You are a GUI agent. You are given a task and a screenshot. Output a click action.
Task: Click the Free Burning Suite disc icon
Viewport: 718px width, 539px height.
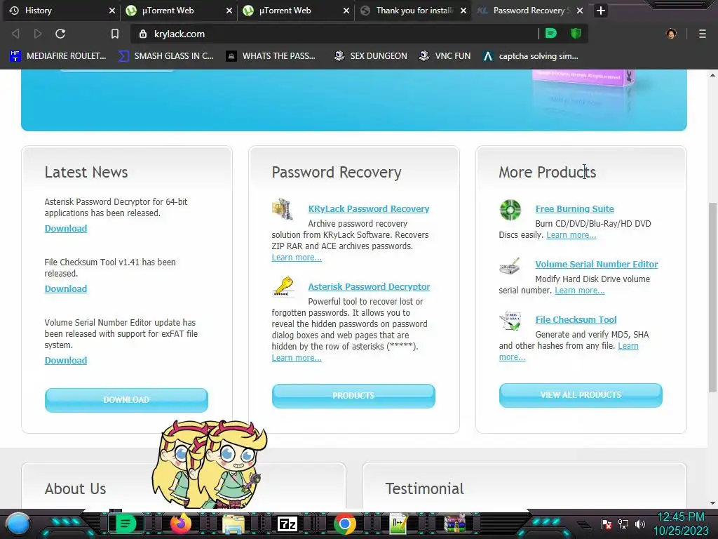pyautogui.click(x=510, y=210)
